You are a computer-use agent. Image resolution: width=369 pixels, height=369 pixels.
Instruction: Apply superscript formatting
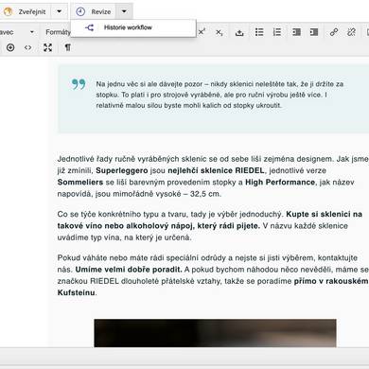202,32
